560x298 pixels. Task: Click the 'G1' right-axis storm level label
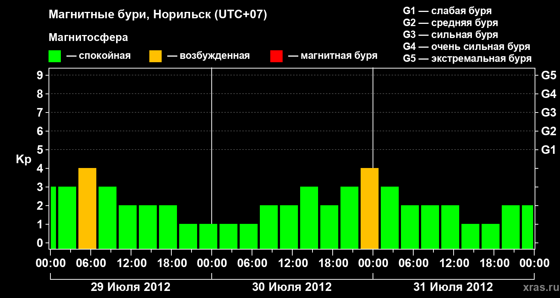click(548, 150)
